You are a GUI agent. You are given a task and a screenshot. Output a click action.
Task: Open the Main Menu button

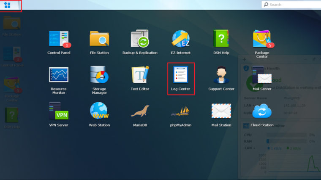coord(8,5)
